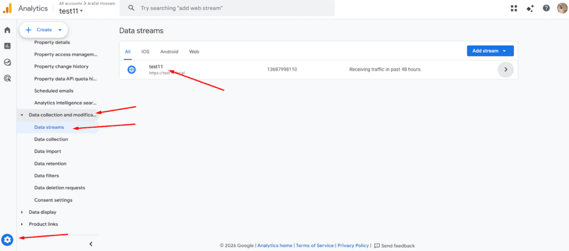
Task: Open the Admin gear icon
Action: [x=7, y=240]
